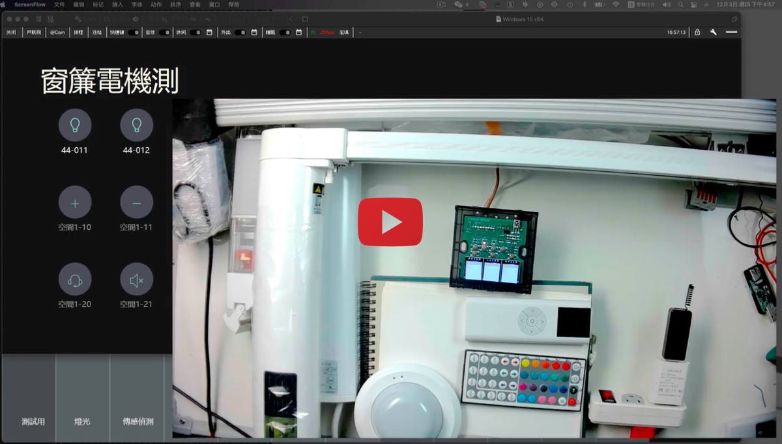Click the headset icon labeled 空間1-20
Image resolution: width=782 pixels, height=444 pixels.
(75, 279)
